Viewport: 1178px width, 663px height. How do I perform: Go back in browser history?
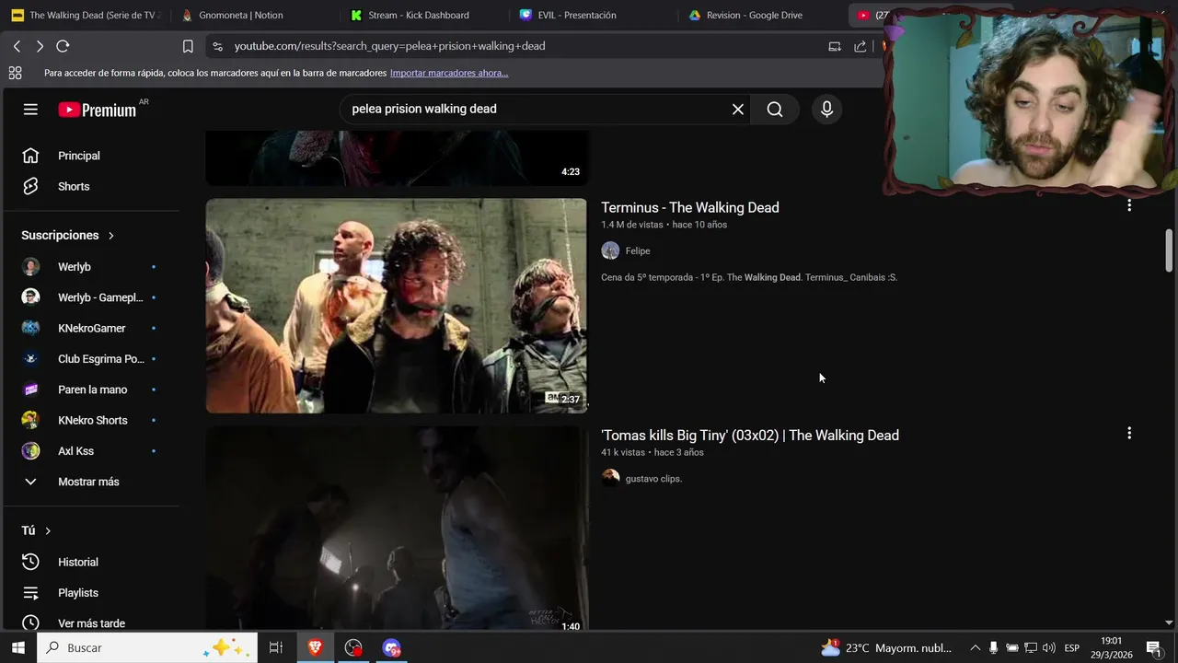click(17, 46)
